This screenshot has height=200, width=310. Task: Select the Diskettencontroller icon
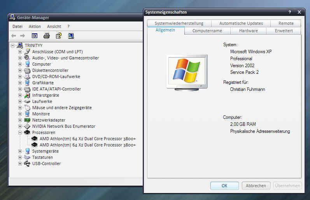coord(27,70)
